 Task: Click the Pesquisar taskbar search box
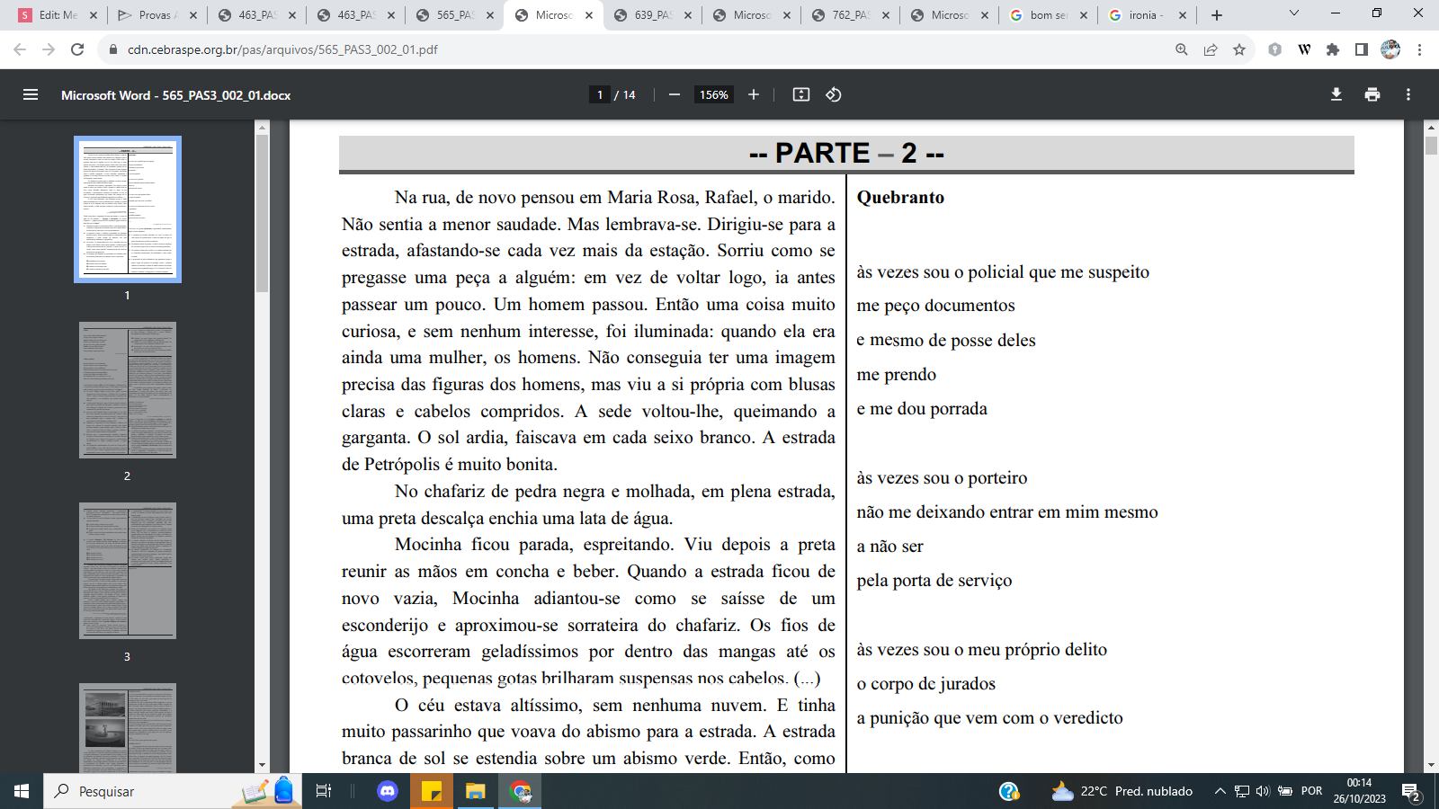(x=173, y=791)
